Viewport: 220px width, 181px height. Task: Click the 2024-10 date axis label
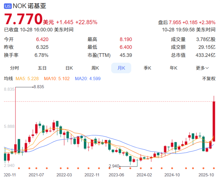(x=172, y=175)
